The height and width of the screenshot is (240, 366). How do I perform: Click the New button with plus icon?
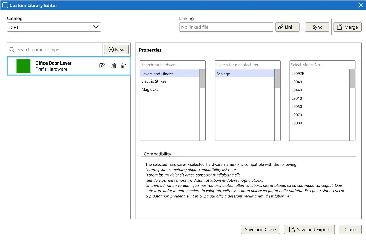pyautogui.click(x=116, y=50)
